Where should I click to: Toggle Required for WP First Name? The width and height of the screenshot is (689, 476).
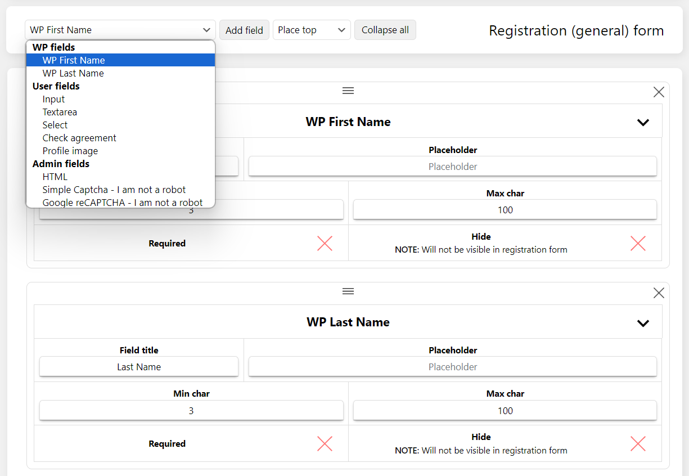point(325,244)
